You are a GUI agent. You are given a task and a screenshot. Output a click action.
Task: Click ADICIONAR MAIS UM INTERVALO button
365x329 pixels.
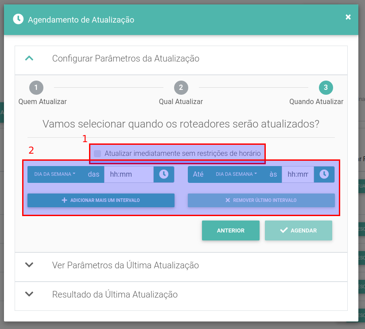point(101,200)
